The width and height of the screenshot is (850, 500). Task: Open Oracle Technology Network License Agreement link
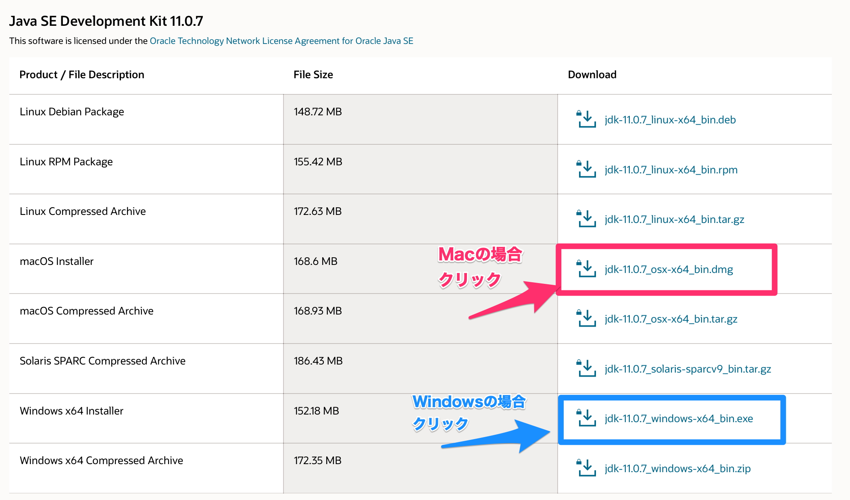point(281,41)
